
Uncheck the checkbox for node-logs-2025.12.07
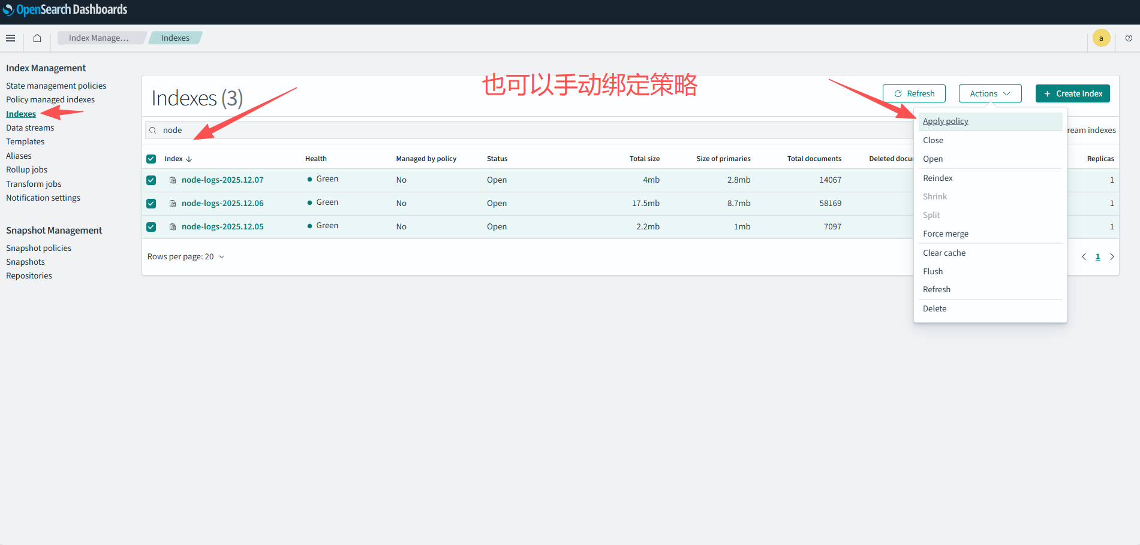(151, 180)
